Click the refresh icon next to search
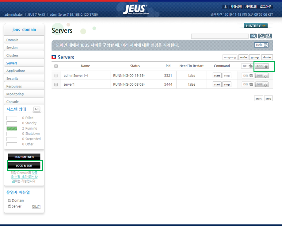This screenshot has height=226, width=282. point(261,36)
